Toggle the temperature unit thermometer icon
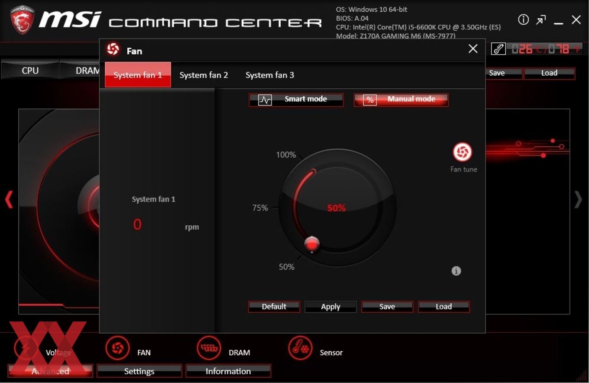The width and height of the screenshot is (589, 383). pyautogui.click(x=498, y=49)
